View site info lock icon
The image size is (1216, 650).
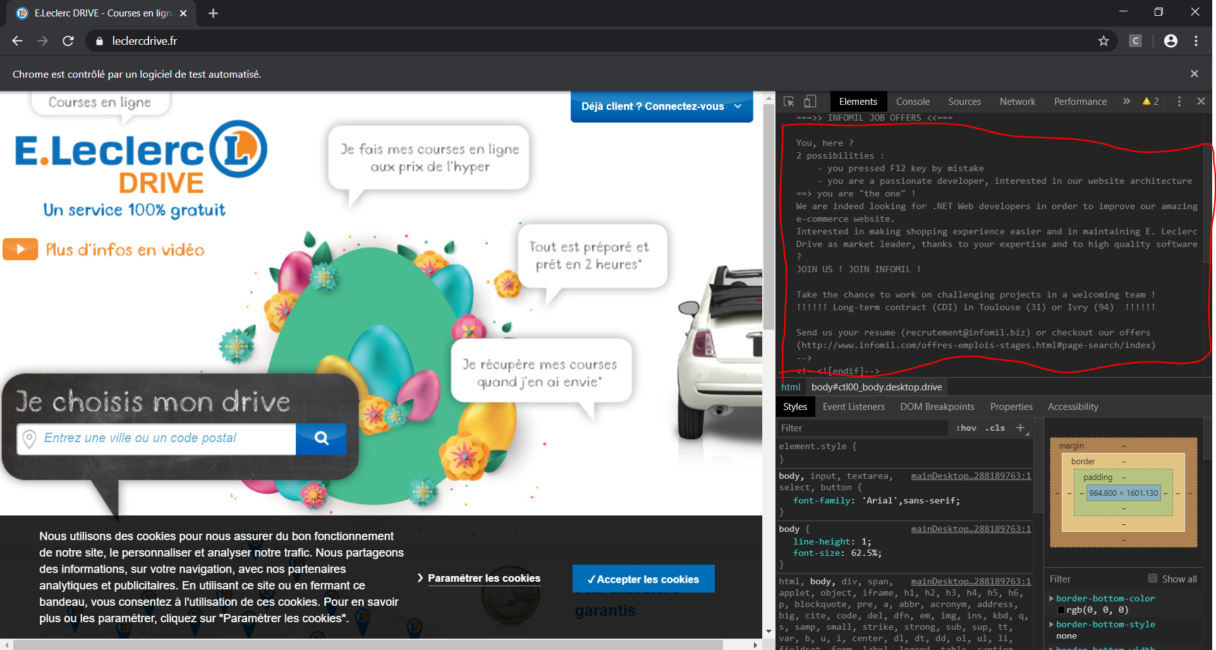[99, 41]
